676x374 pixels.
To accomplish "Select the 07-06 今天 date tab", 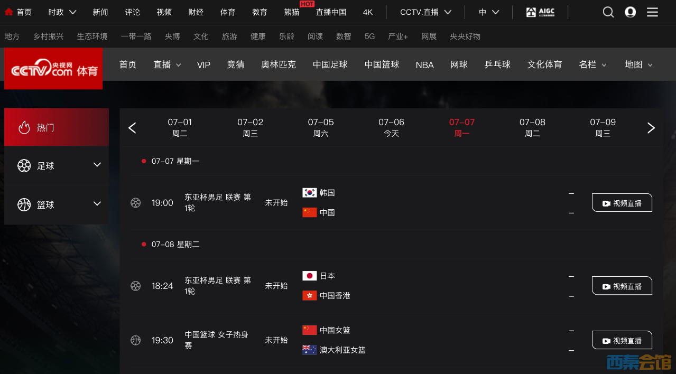I will coord(391,128).
